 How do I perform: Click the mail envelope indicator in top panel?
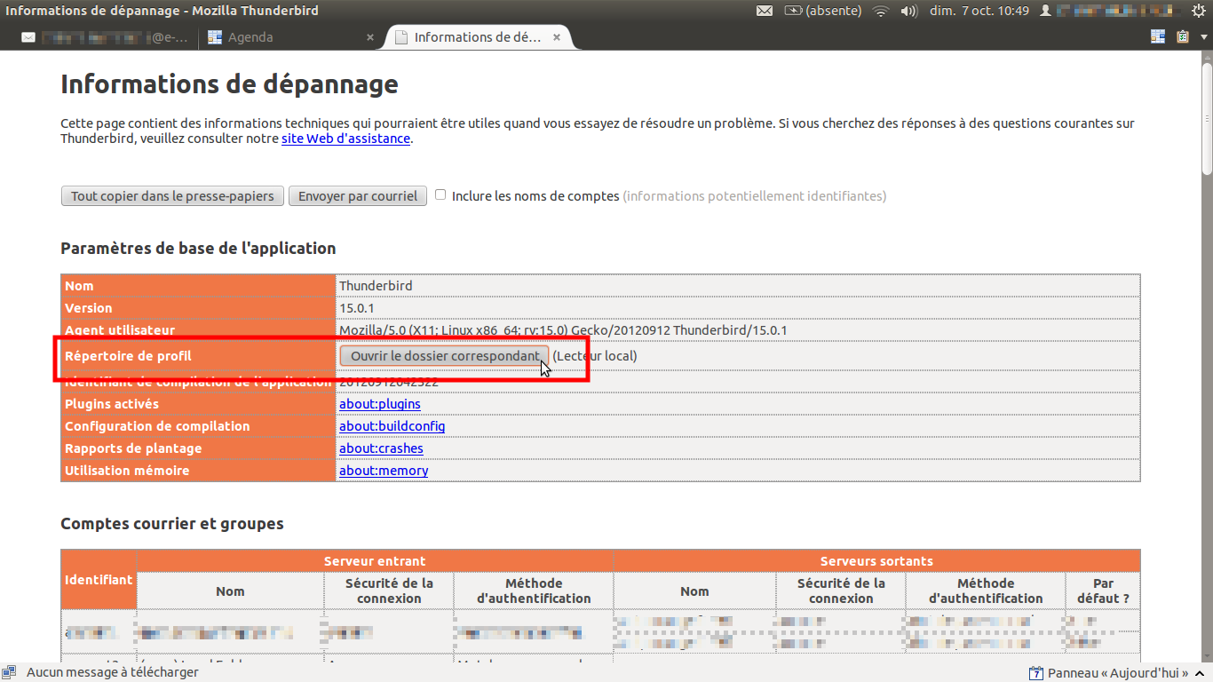click(764, 11)
